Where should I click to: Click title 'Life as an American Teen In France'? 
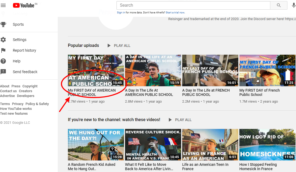[x=205, y=167]
